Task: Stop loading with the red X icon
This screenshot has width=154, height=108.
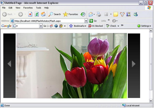Action: point(30,14)
